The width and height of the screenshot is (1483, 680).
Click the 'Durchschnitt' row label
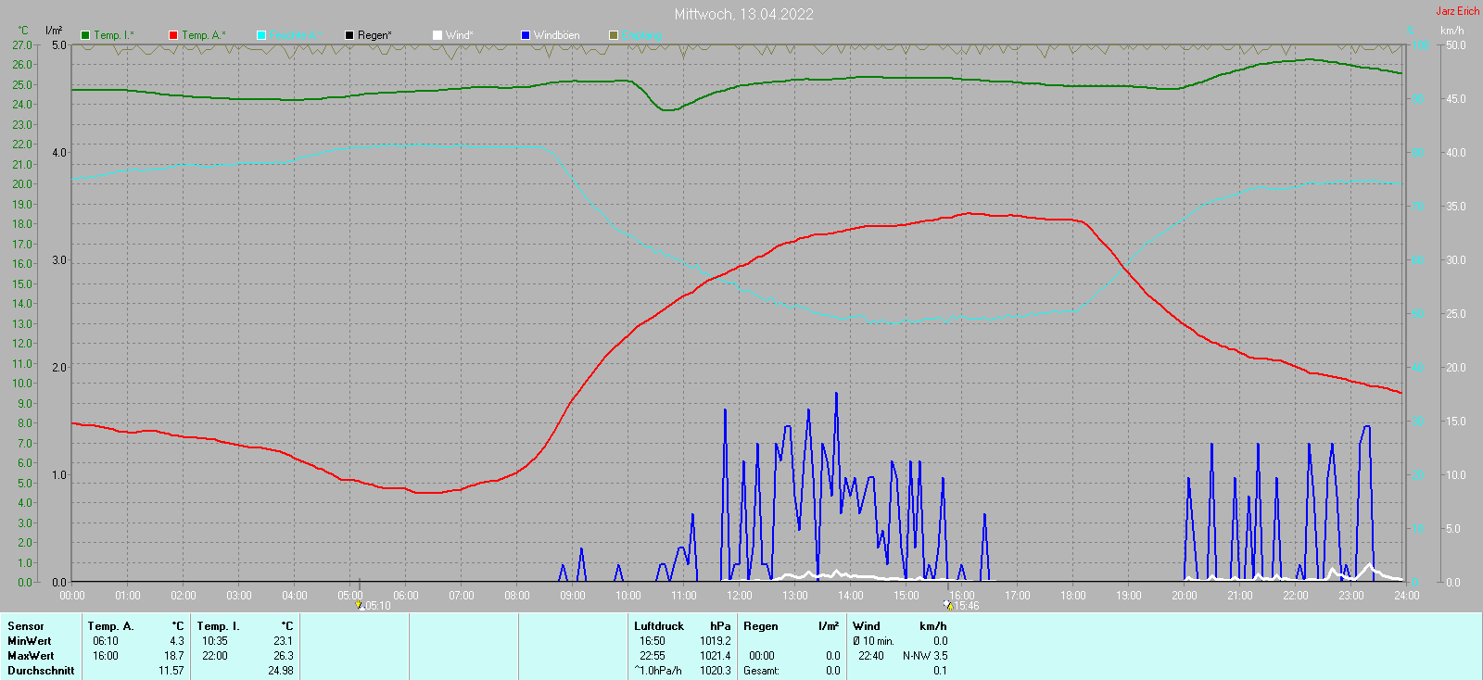point(41,671)
